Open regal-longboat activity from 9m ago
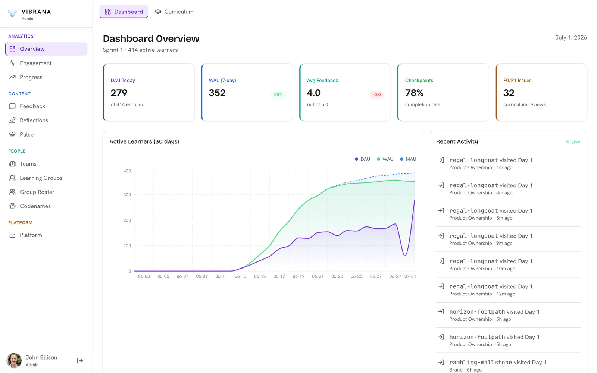The height and width of the screenshot is (373, 597). pyautogui.click(x=508, y=239)
